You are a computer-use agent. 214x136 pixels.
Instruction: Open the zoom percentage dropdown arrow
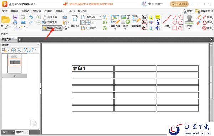click(100, 17)
